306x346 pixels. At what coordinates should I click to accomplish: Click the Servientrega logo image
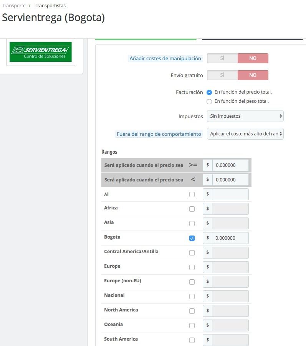click(41, 52)
